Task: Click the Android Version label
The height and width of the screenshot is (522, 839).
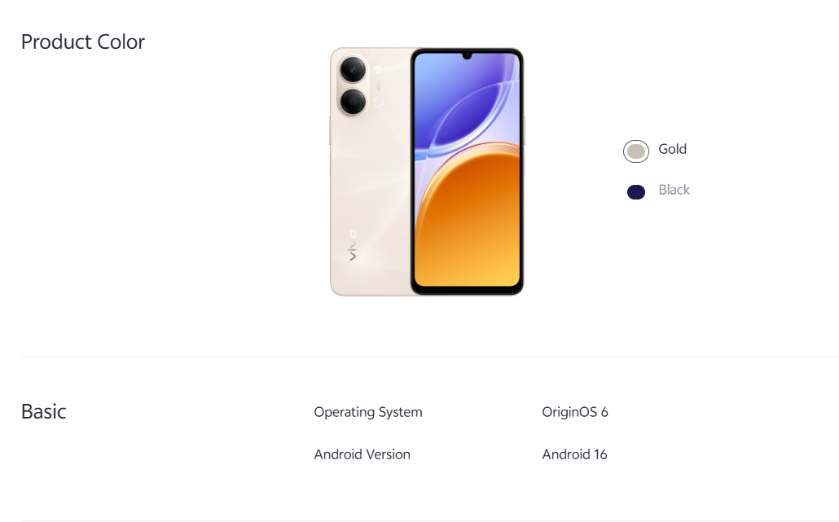Action: pyautogui.click(x=362, y=454)
